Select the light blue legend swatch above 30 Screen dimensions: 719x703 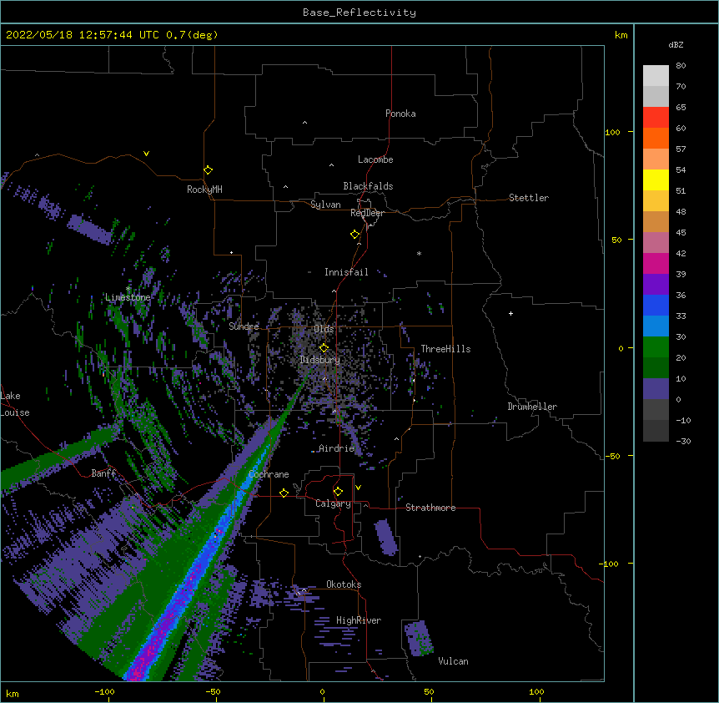(656, 326)
